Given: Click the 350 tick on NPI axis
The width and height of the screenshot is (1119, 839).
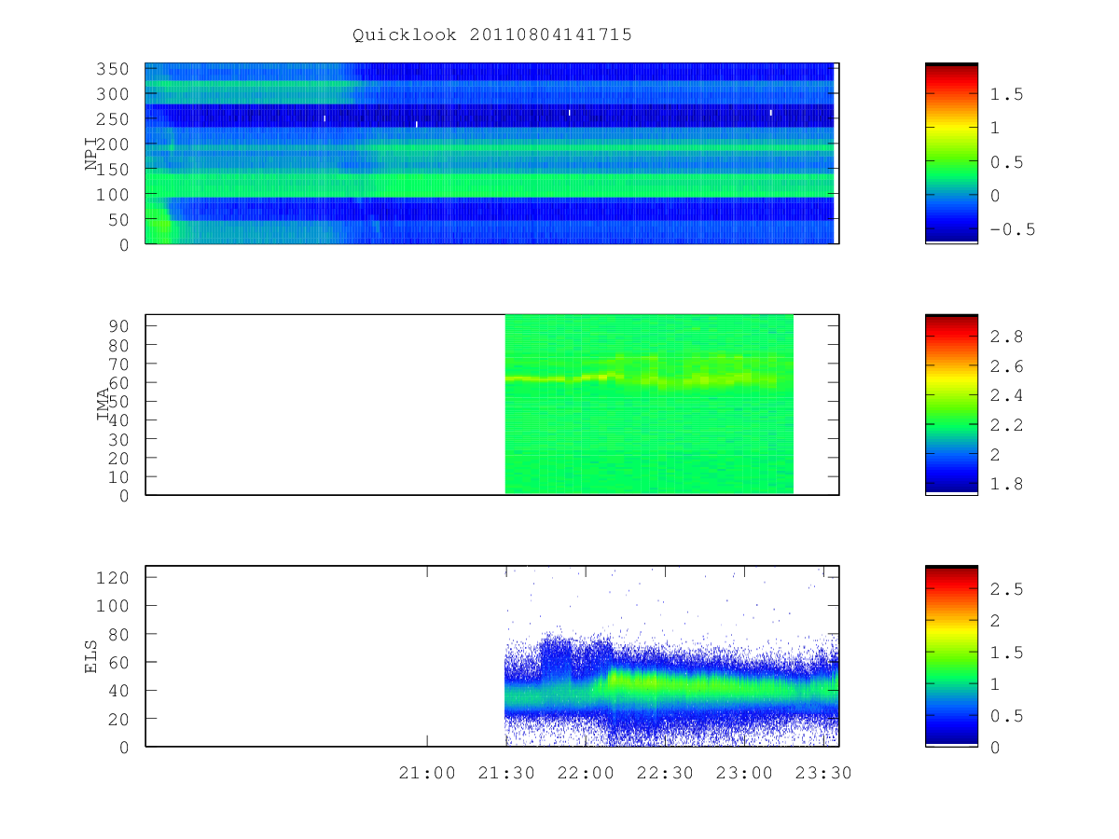Looking at the screenshot, I should [x=113, y=69].
